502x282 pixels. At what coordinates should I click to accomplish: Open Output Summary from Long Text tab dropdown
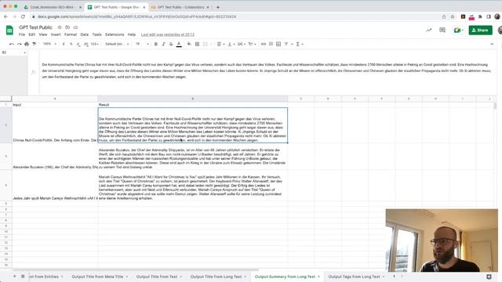tap(319, 277)
